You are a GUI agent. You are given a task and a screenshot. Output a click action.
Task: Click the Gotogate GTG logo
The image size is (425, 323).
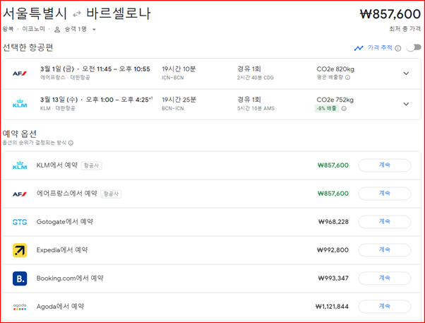click(x=20, y=222)
